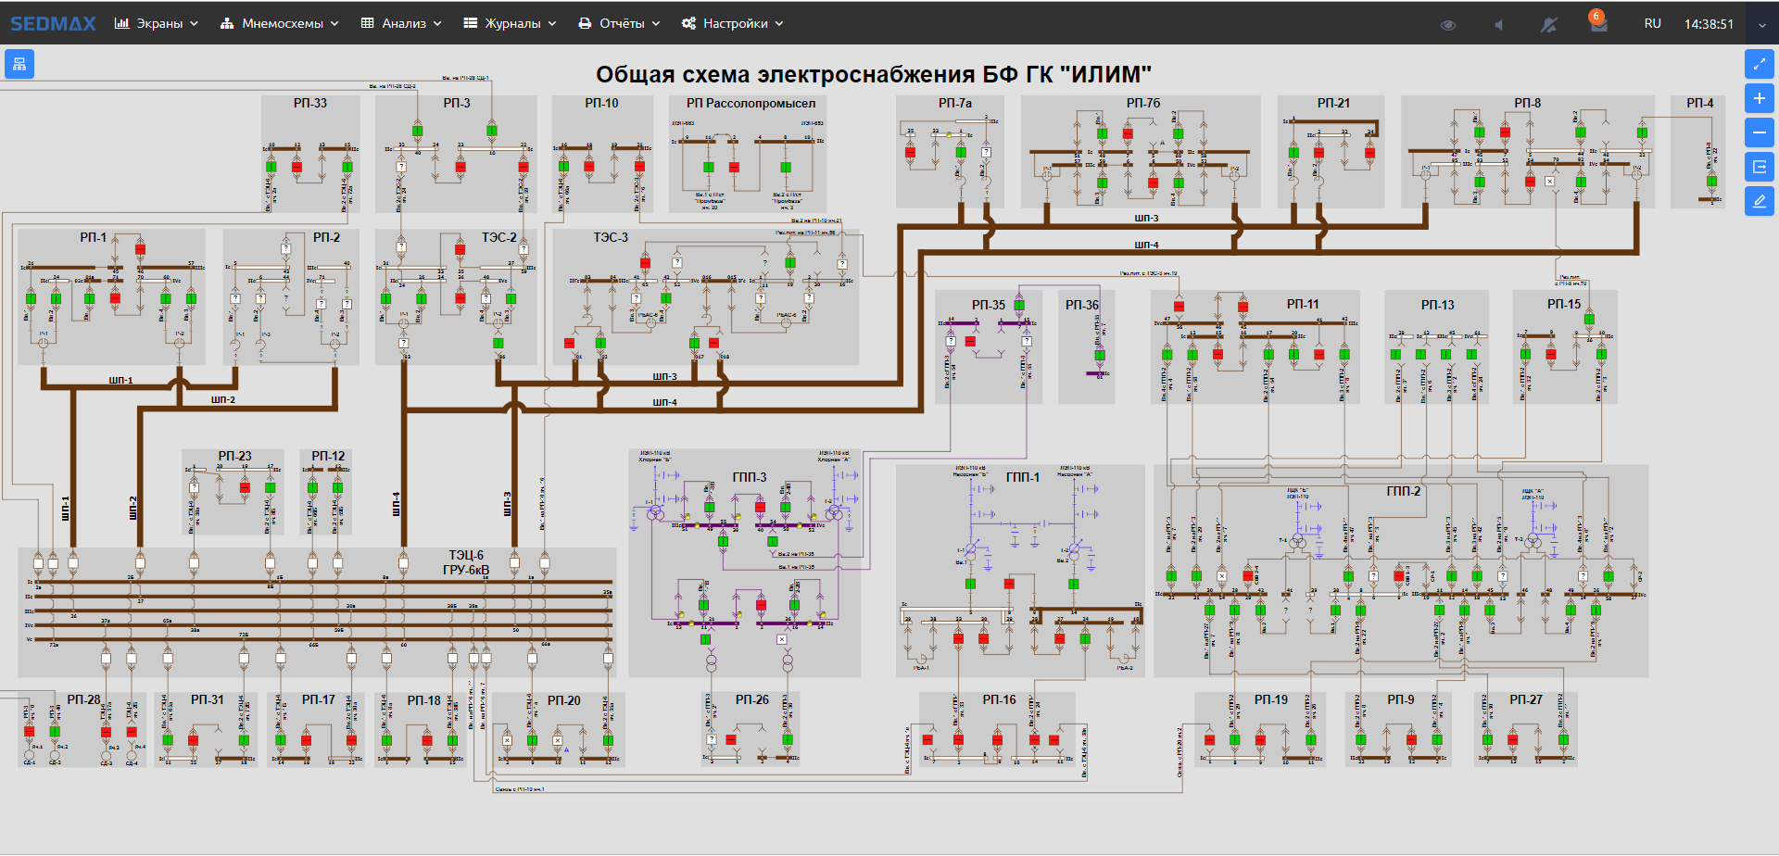Zoom out with the minus button
The width and height of the screenshot is (1779, 856).
click(1759, 132)
